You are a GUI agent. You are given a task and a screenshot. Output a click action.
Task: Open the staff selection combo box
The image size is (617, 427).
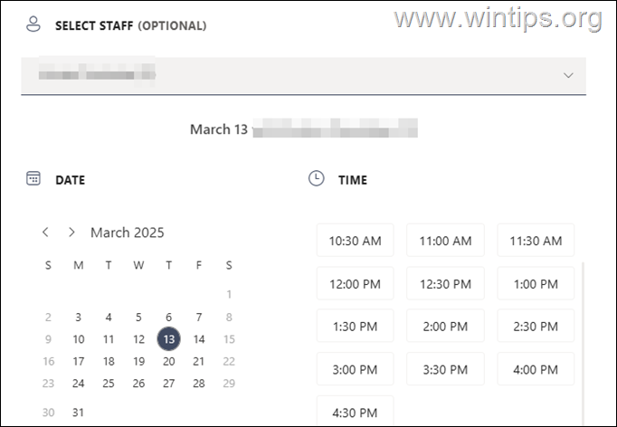point(303,75)
